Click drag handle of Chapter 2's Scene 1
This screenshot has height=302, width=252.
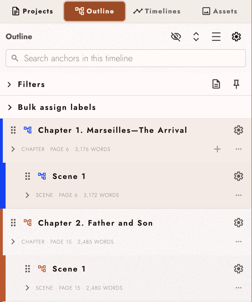28,269
